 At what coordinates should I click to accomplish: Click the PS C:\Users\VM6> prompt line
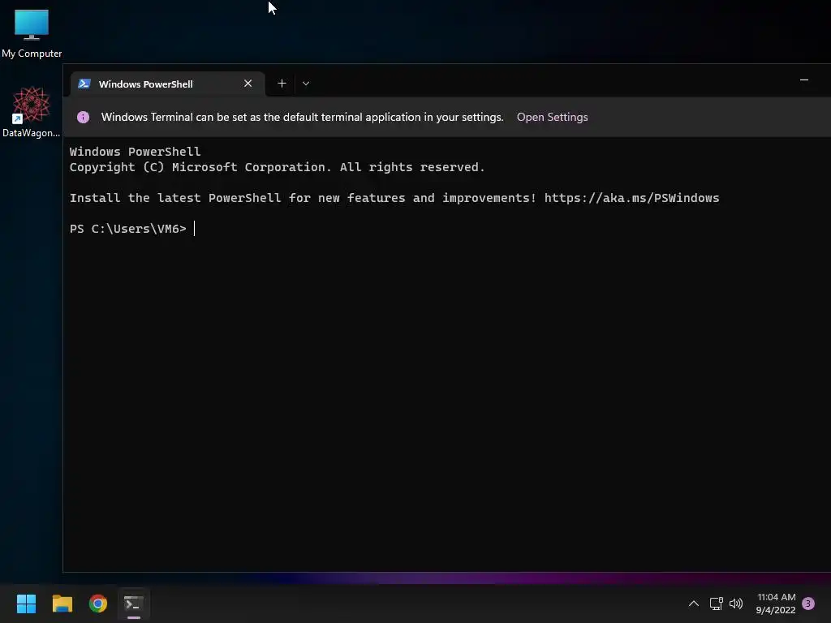point(128,229)
